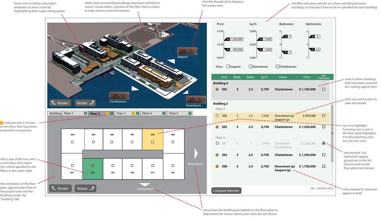Screen dimensions: 381x221
Task: Check the box in floor plate unit 210
Action: [x=173, y=166]
